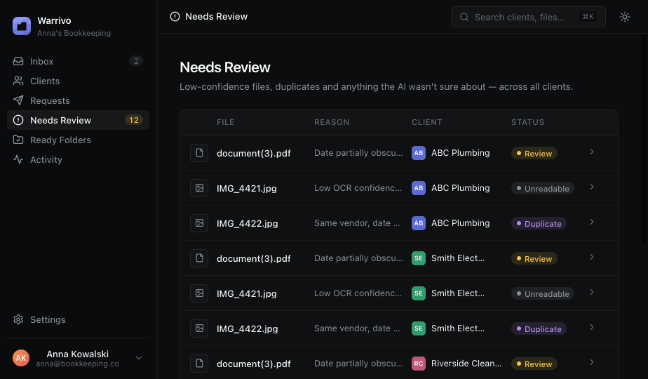The height and width of the screenshot is (379, 648).
Task: Click the Review status badge for Smith Elect
Action: click(x=534, y=258)
